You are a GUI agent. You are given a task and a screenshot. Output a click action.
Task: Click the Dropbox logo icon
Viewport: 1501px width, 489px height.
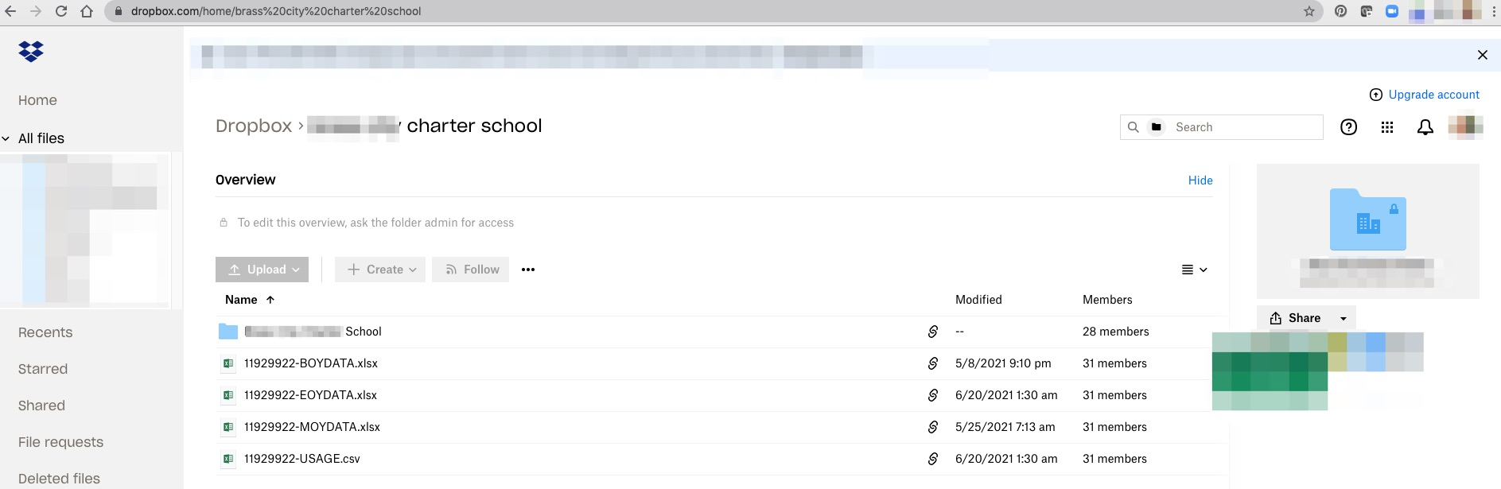pos(31,52)
